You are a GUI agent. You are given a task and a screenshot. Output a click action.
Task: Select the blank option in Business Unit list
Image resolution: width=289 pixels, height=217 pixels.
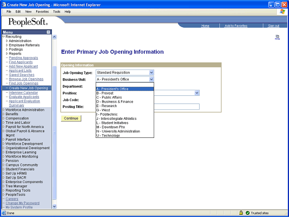tap(125, 85)
